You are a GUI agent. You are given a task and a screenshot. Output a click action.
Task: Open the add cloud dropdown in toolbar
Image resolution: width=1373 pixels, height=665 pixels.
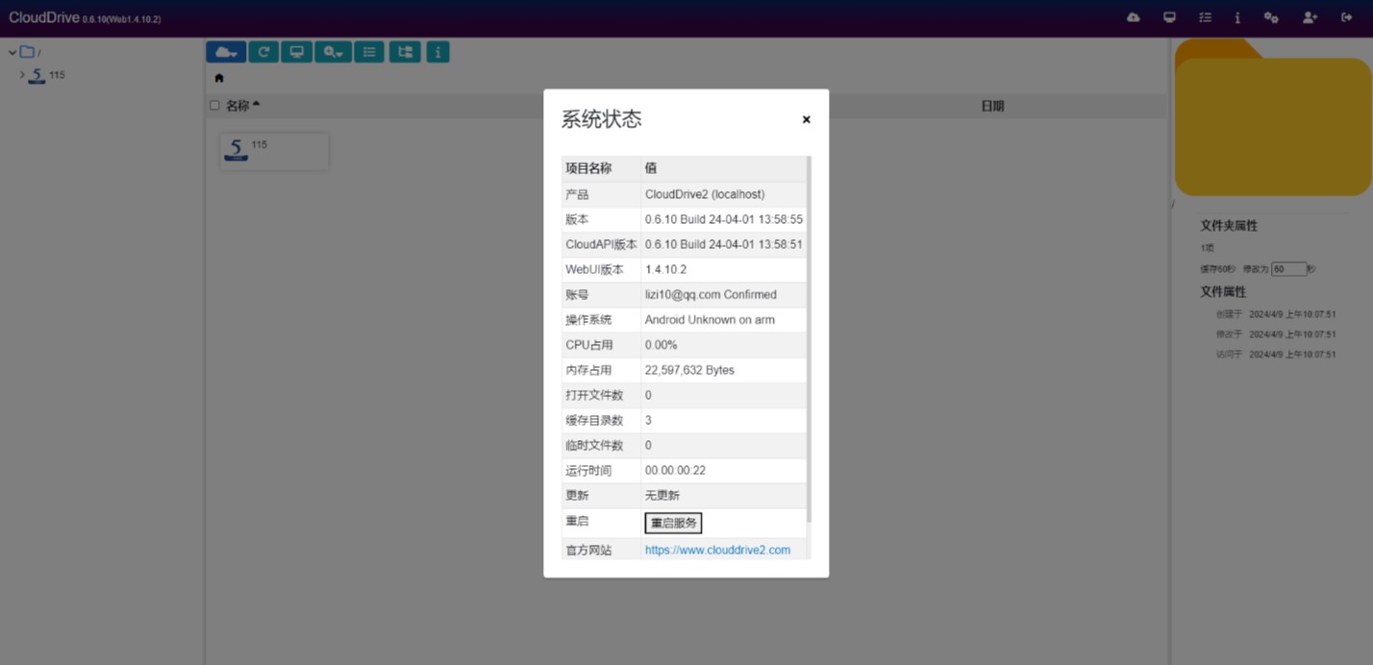[x=226, y=52]
